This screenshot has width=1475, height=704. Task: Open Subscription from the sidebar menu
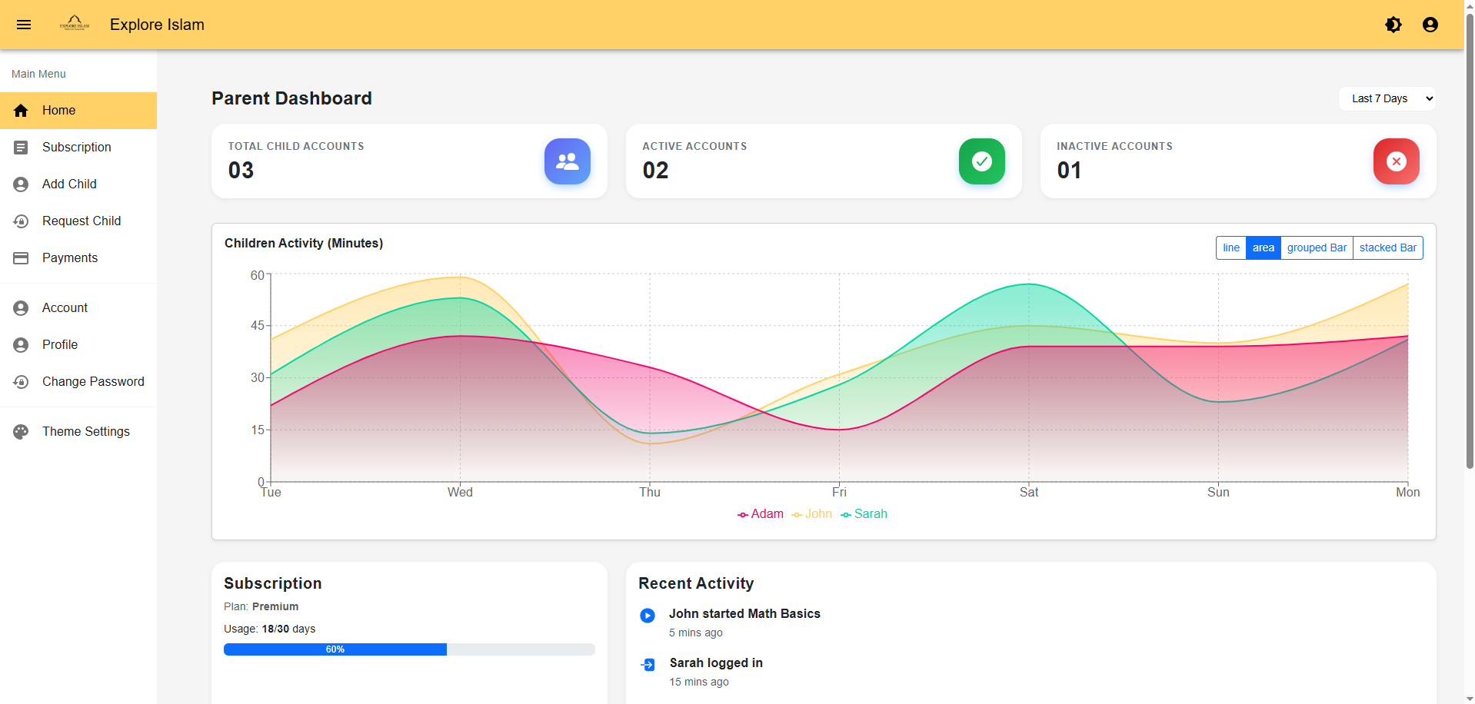(76, 147)
